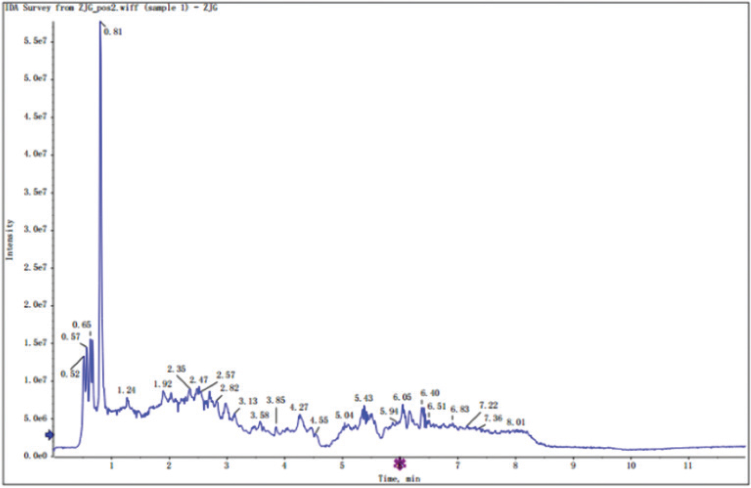The width and height of the screenshot is (751, 488).
Task: Click the 6.40 peak label
Action: [430, 393]
